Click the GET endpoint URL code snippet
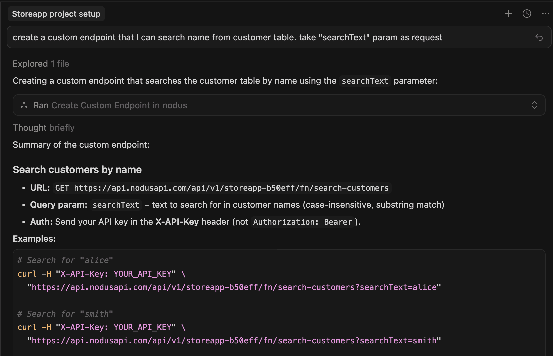Image resolution: width=553 pixels, height=356 pixels. pyautogui.click(x=221, y=188)
